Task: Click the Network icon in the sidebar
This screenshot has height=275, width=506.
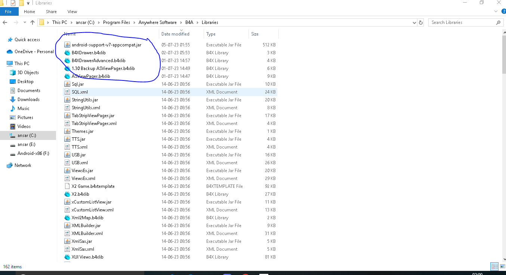Action: [x=10, y=165]
